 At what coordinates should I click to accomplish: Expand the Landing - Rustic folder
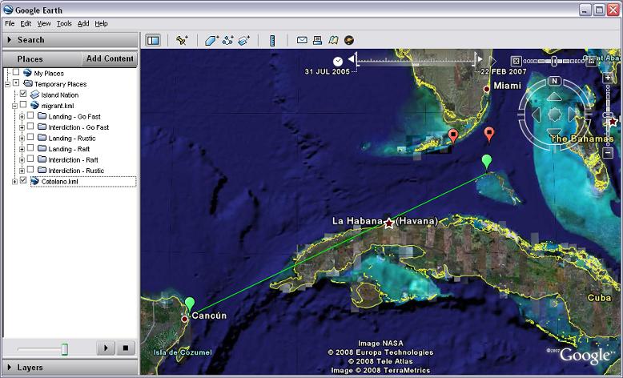(x=22, y=139)
